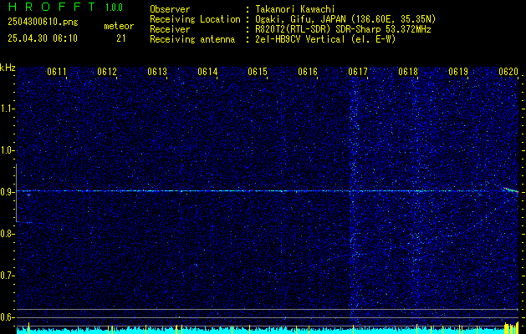The image size is (526, 334).
Task: Click frequency axis label 0.7
Action: pyautogui.click(x=7, y=276)
